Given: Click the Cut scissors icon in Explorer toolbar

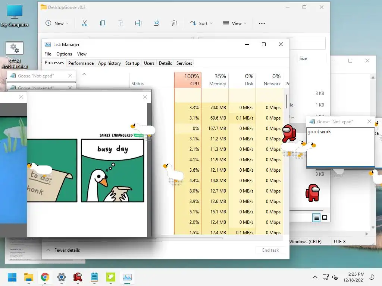Looking at the screenshot, I should coord(85,23).
